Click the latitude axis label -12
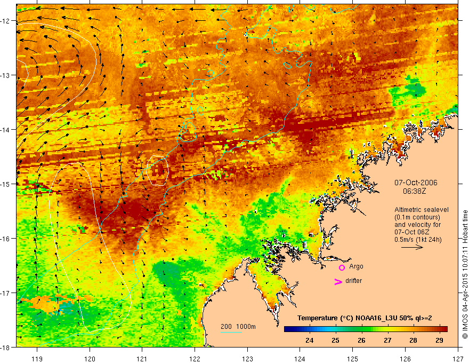 (x=5, y=21)
